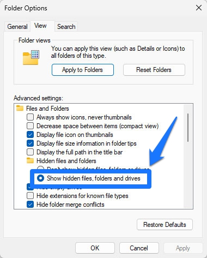This screenshot has height=258, width=207.
Task: Cancel the Folder Options dialog
Action: click(x=139, y=248)
